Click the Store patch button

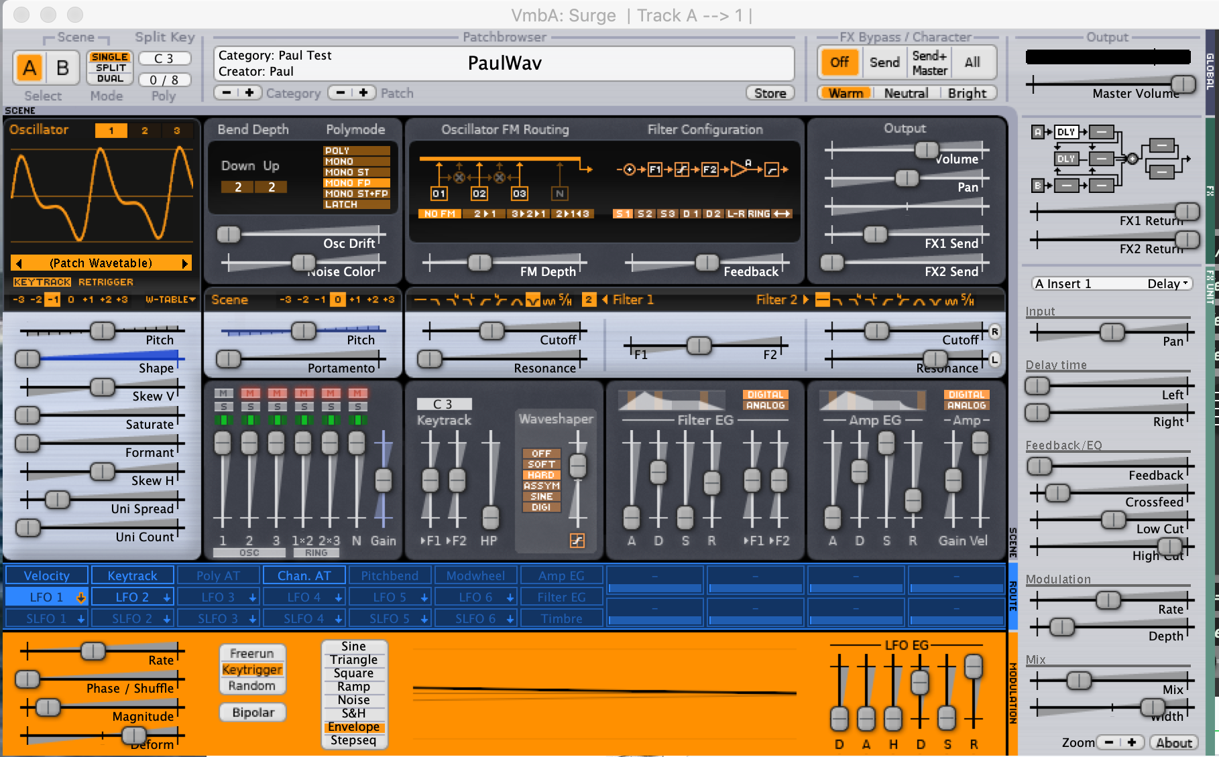pos(770,93)
